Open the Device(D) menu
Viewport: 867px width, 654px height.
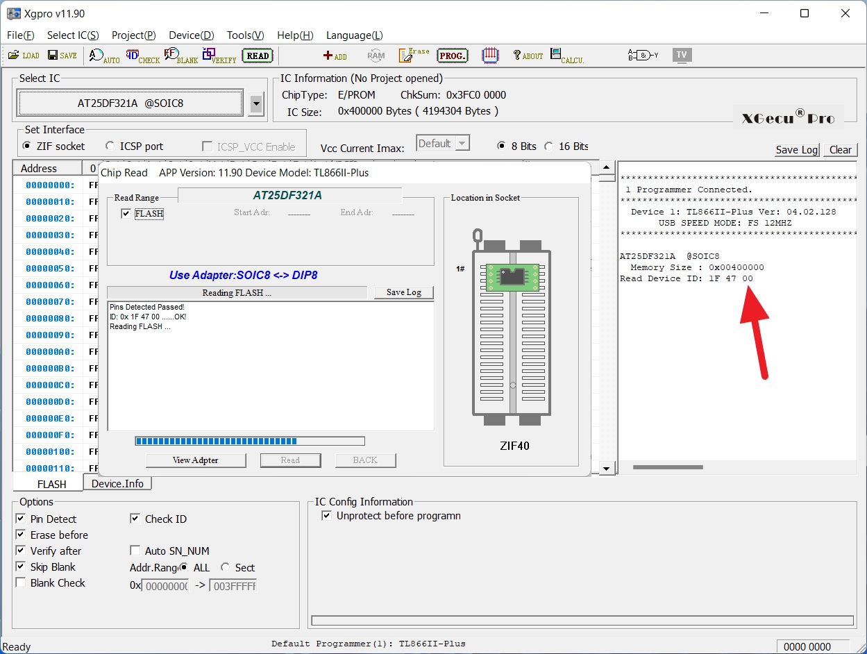[191, 35]
